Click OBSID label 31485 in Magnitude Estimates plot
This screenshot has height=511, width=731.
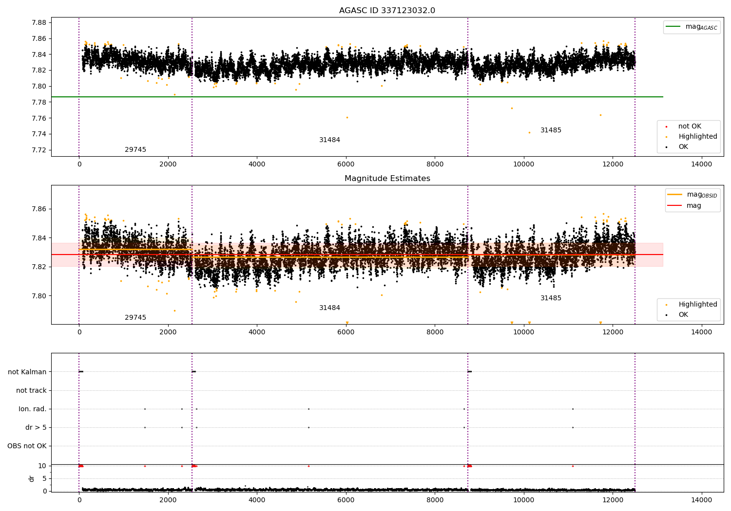pyautogui.click(x=551, y=298)
